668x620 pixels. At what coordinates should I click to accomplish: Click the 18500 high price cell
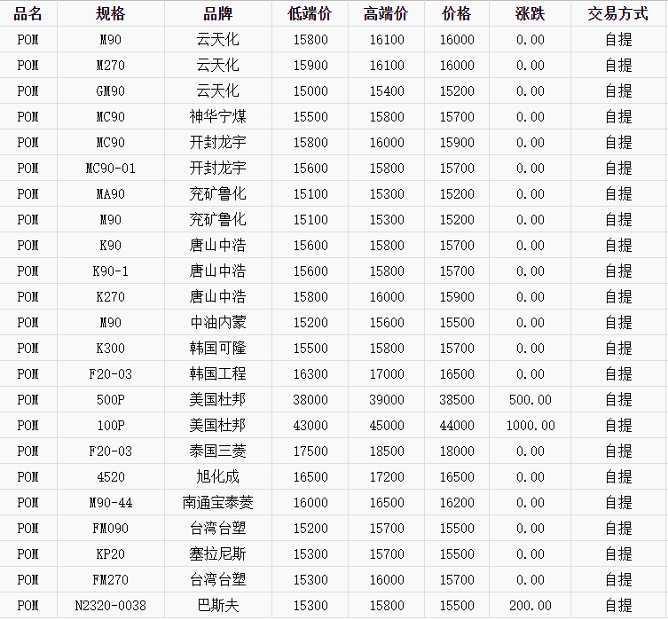(387, 451)
